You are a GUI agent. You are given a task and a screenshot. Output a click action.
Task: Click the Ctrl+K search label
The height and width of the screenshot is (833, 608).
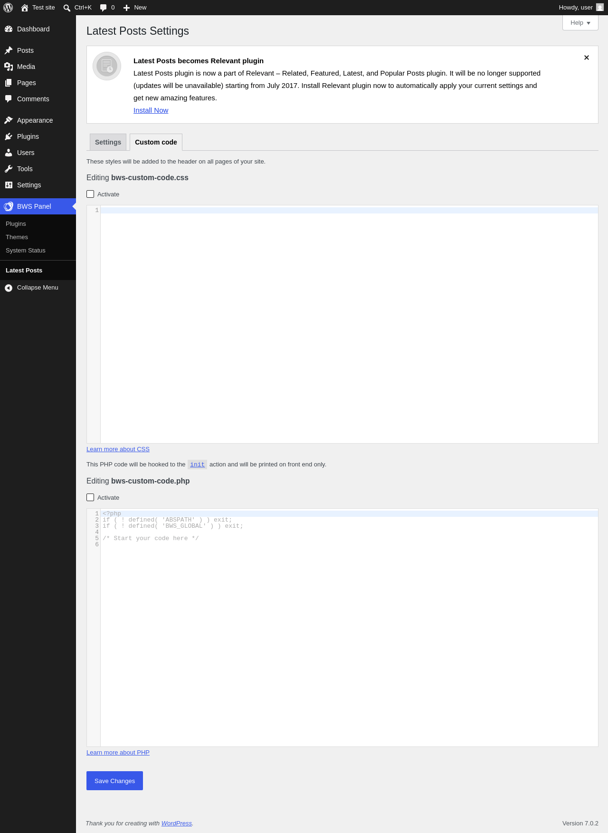(83, 8)
